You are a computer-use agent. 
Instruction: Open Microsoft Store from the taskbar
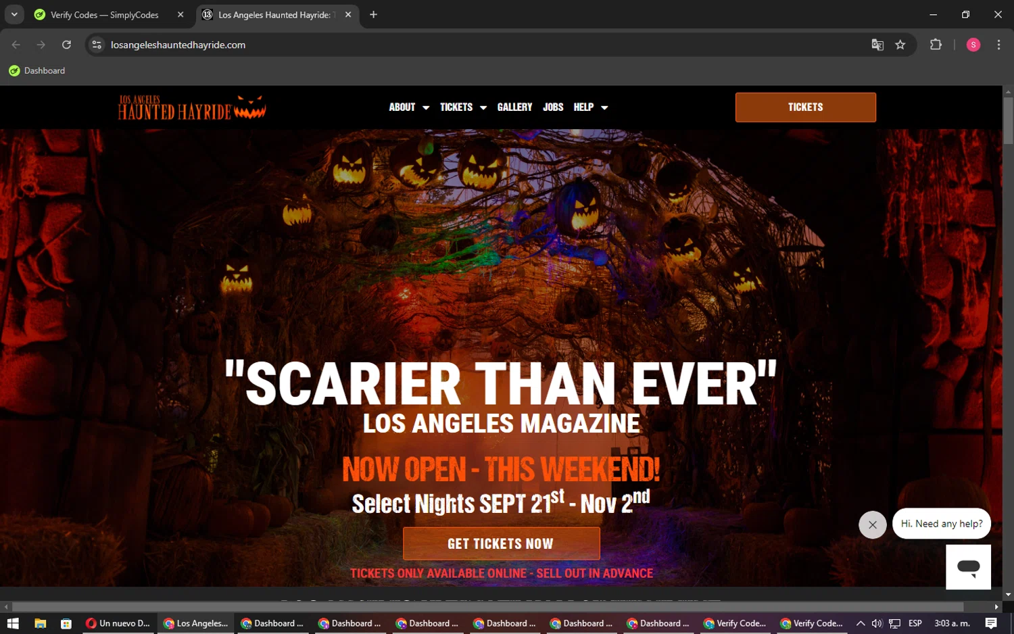[x=66, y=623]
